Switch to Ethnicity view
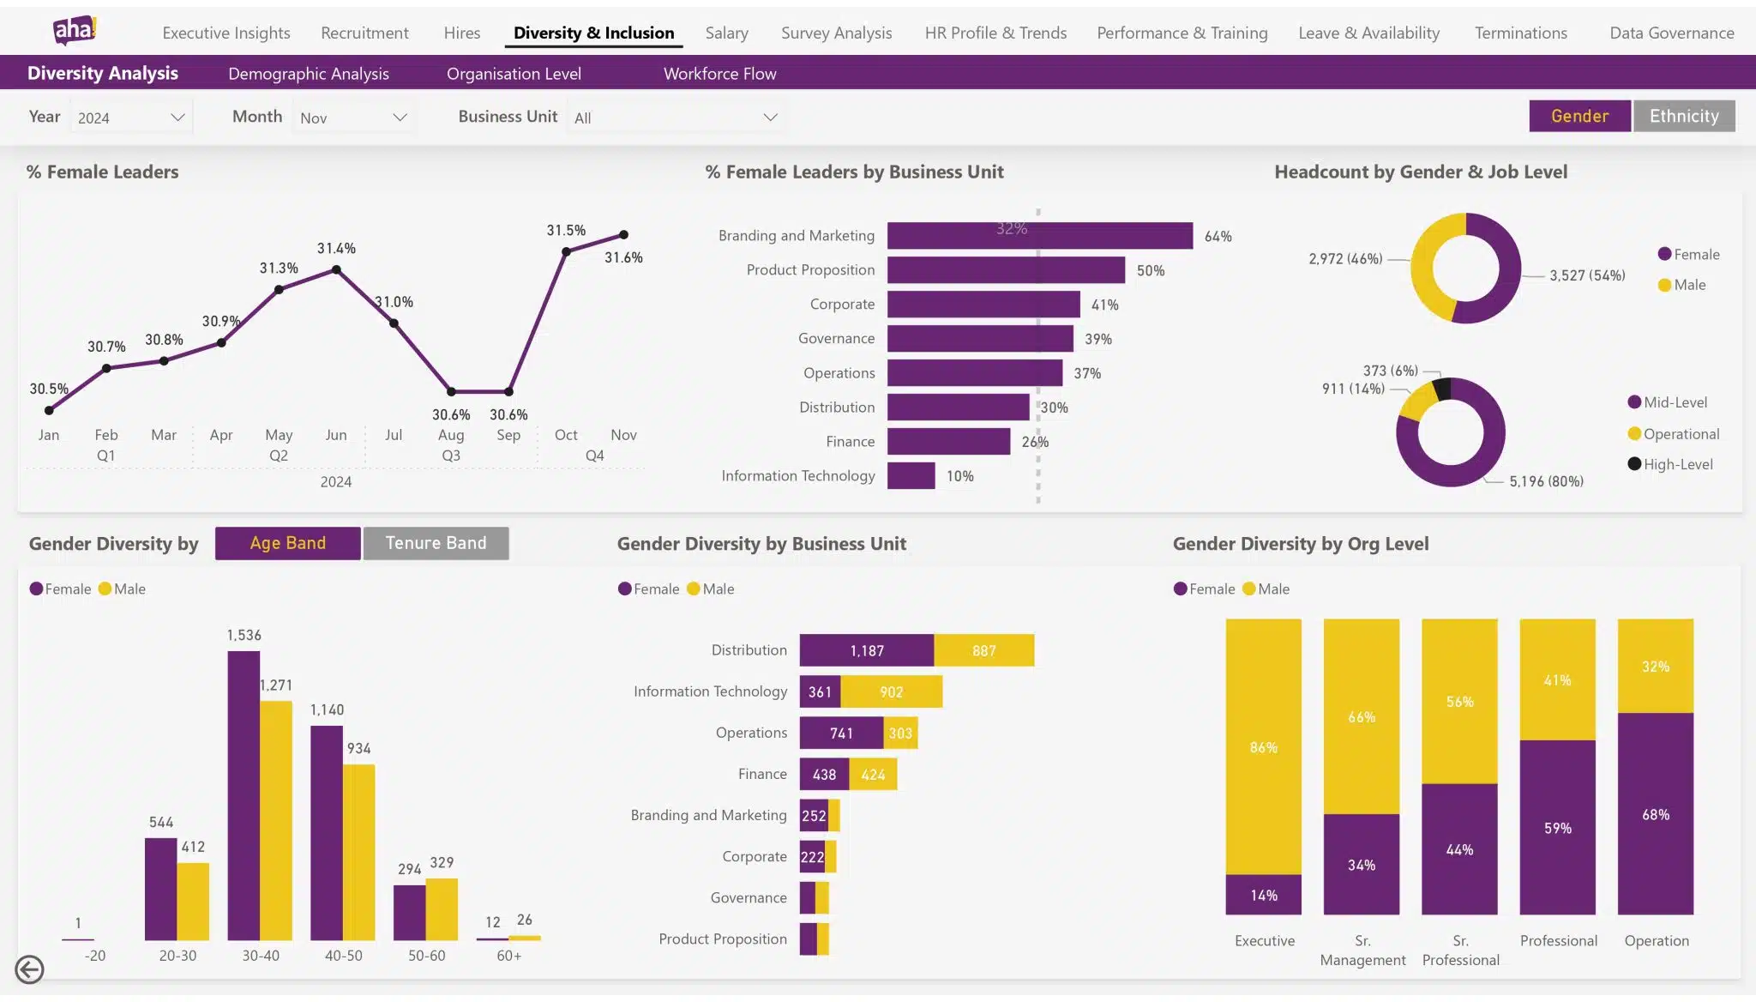1756x1002 pixels. (x=1683, y=116)
